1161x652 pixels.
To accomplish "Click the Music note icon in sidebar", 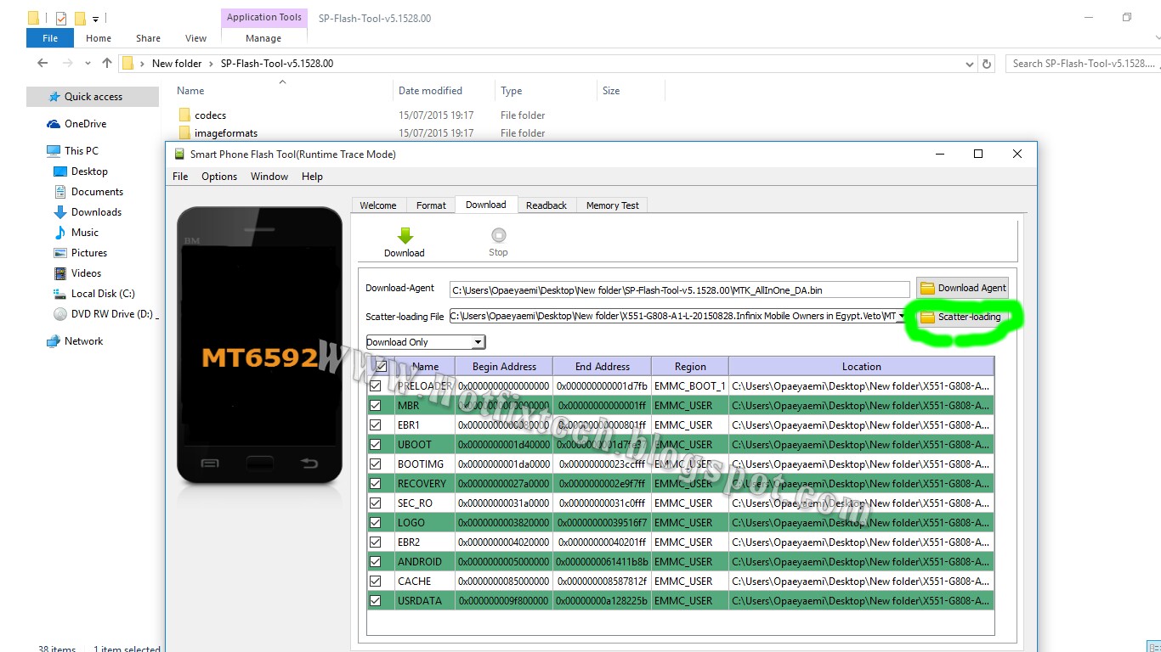I will pos(60,233).
